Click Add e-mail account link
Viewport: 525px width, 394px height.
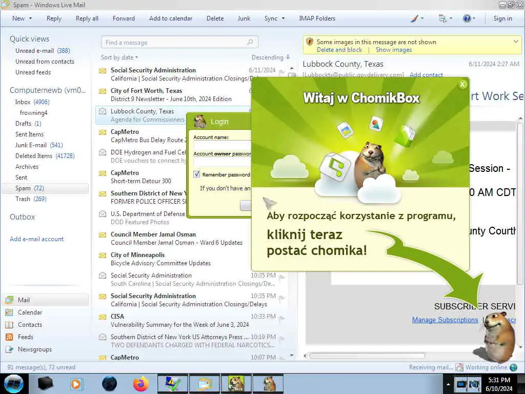pos(37,239)
